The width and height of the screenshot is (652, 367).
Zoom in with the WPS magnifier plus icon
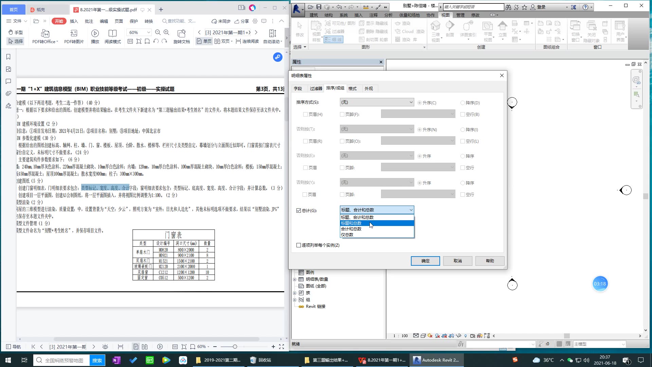[166, 32]
